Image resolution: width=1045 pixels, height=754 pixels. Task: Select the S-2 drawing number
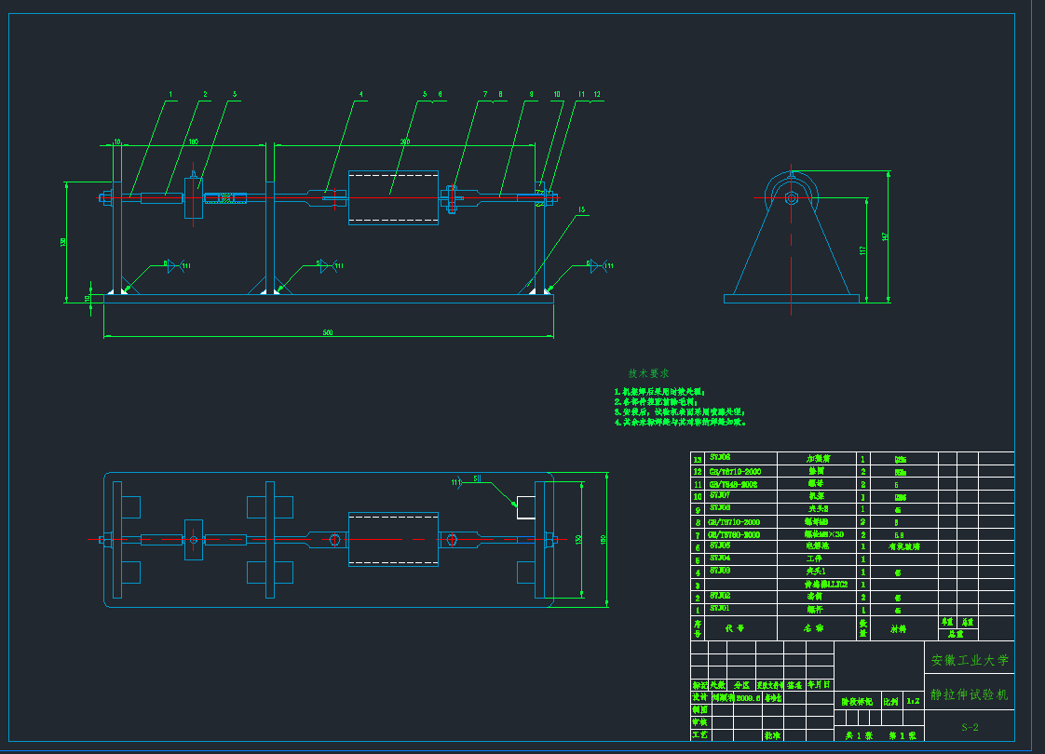click(970, 727)
